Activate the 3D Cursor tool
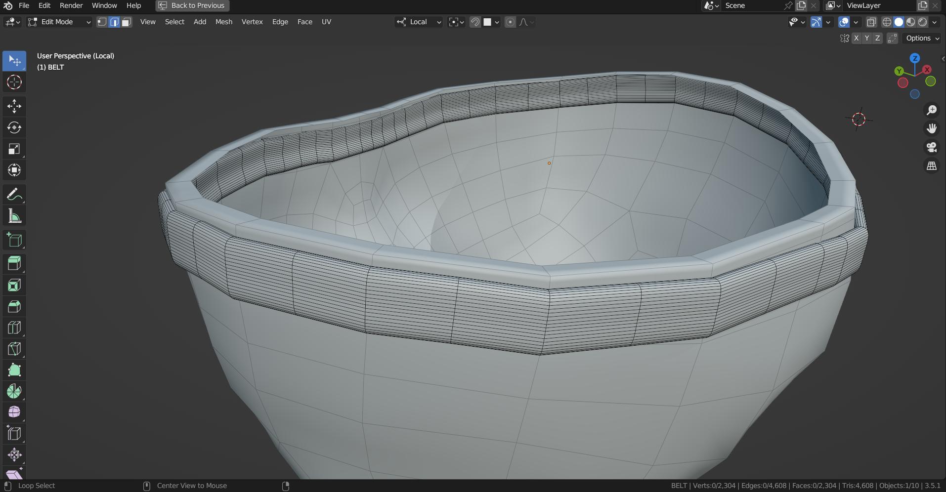This screenshot has height=492, width=946. (14, 82)
